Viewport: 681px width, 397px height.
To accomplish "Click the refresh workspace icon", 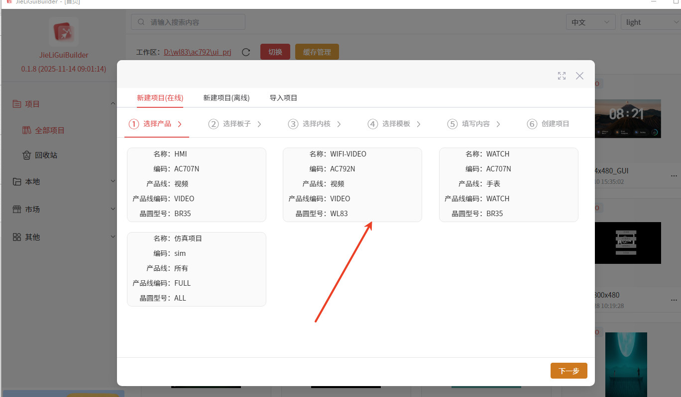I will click(x=246, y=52).
